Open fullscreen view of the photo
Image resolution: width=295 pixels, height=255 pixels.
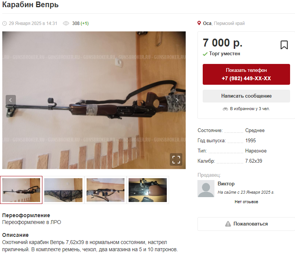click(176, 160)
